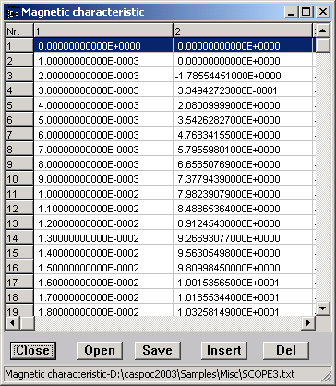336x386 pixels.
Task: Select row header 16
Action: (19, 267)
